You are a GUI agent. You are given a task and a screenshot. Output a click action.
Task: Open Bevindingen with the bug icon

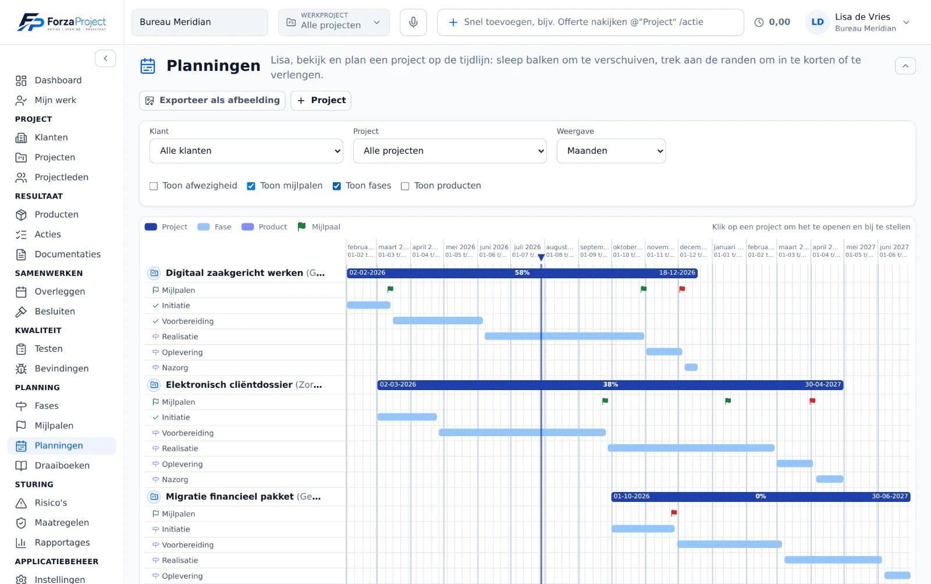62,368
